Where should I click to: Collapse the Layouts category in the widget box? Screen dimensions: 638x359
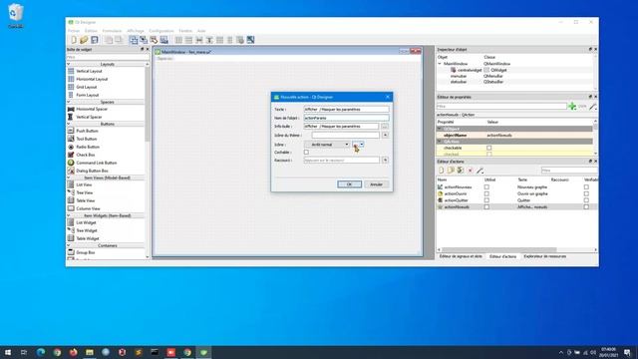point(69,64)
